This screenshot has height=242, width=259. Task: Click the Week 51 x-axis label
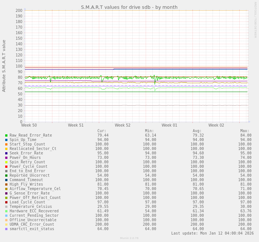(76, 125)
